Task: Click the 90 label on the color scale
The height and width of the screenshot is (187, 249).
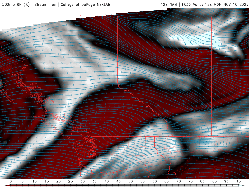Action: click(226, 181)
